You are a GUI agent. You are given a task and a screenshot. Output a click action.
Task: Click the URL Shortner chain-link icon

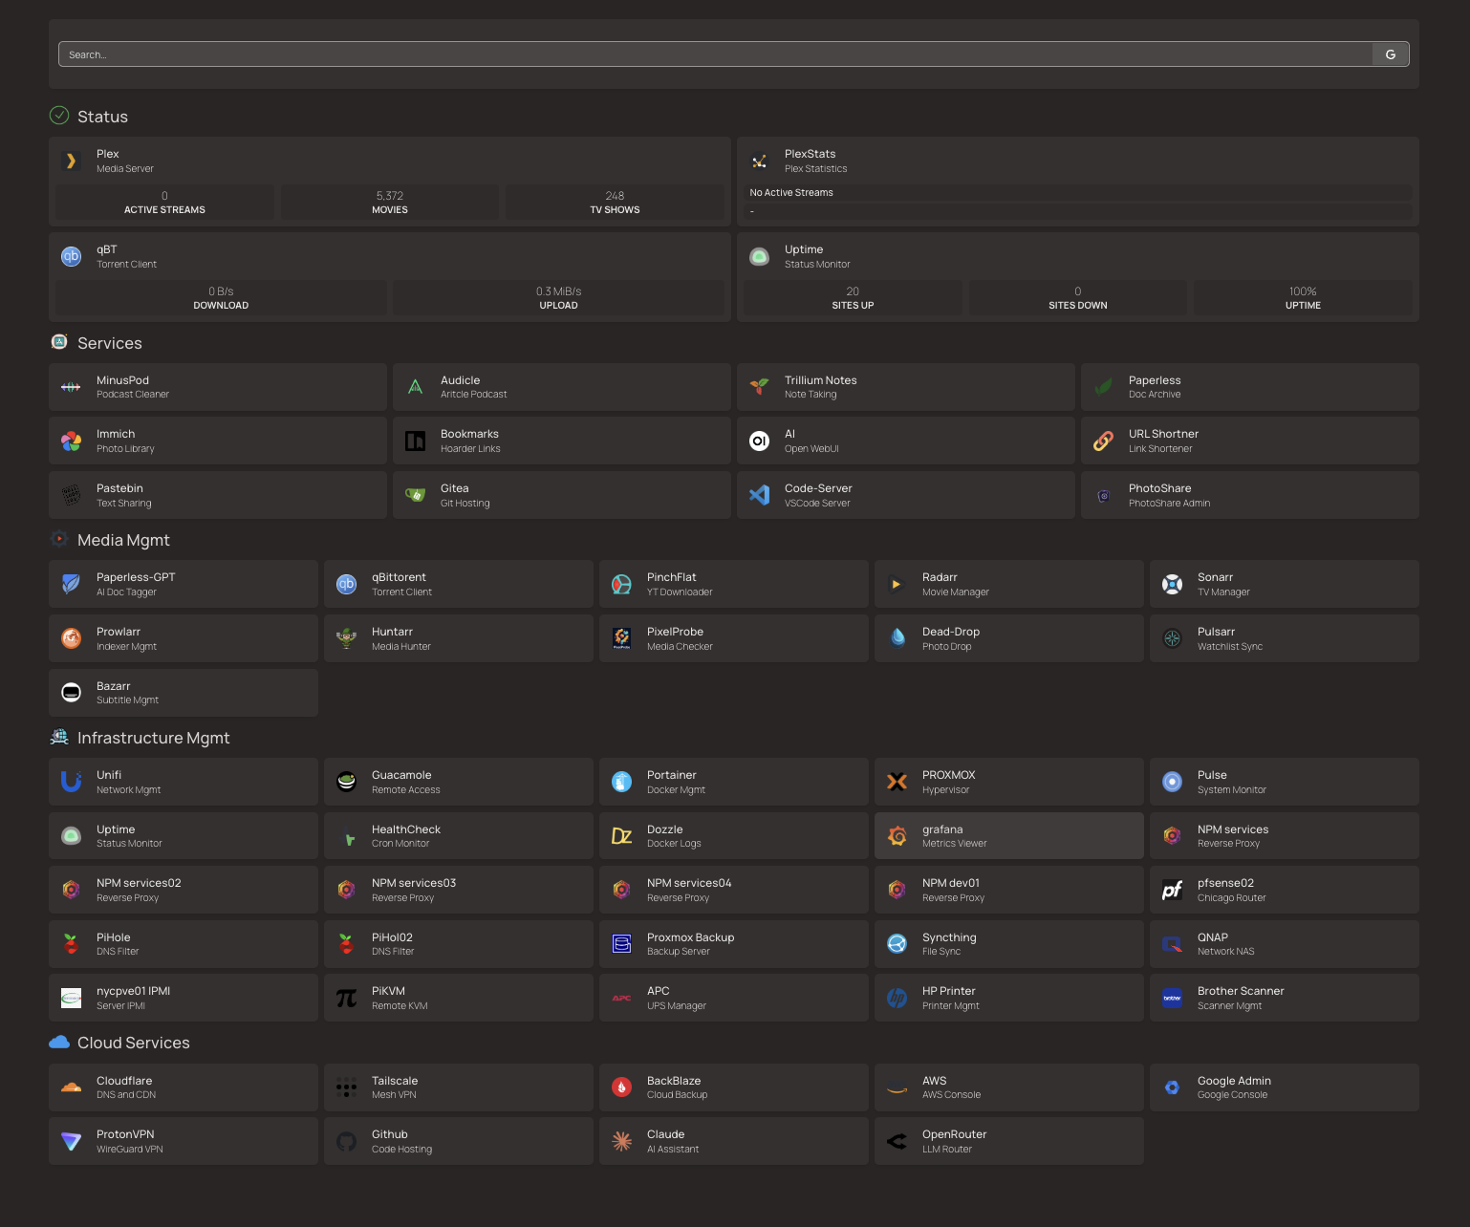(1103, 441)
